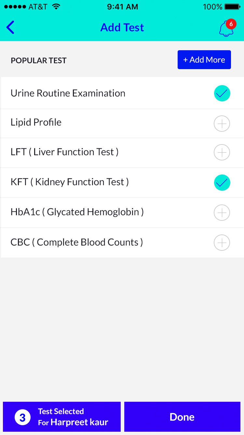Select the CBC ( Complete Blood Counts ) label
244x435 pixels.
[77, 242]
